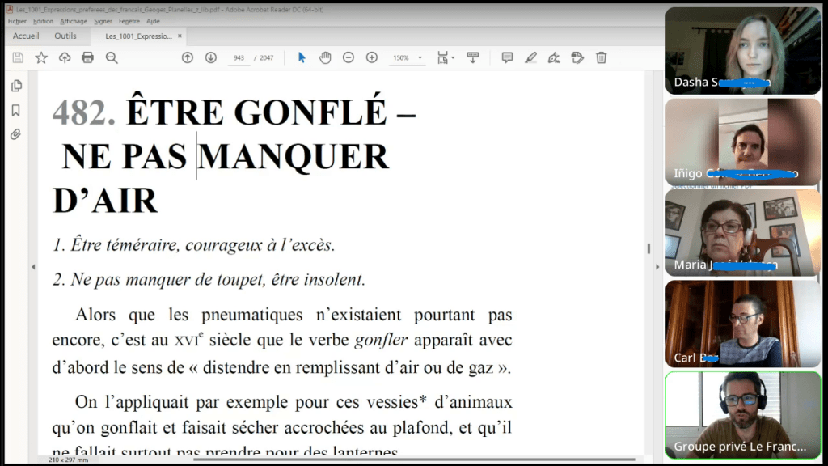The image size is (828, 466).
Task: Zoom in with the plus button
Action: click(372, 57)
